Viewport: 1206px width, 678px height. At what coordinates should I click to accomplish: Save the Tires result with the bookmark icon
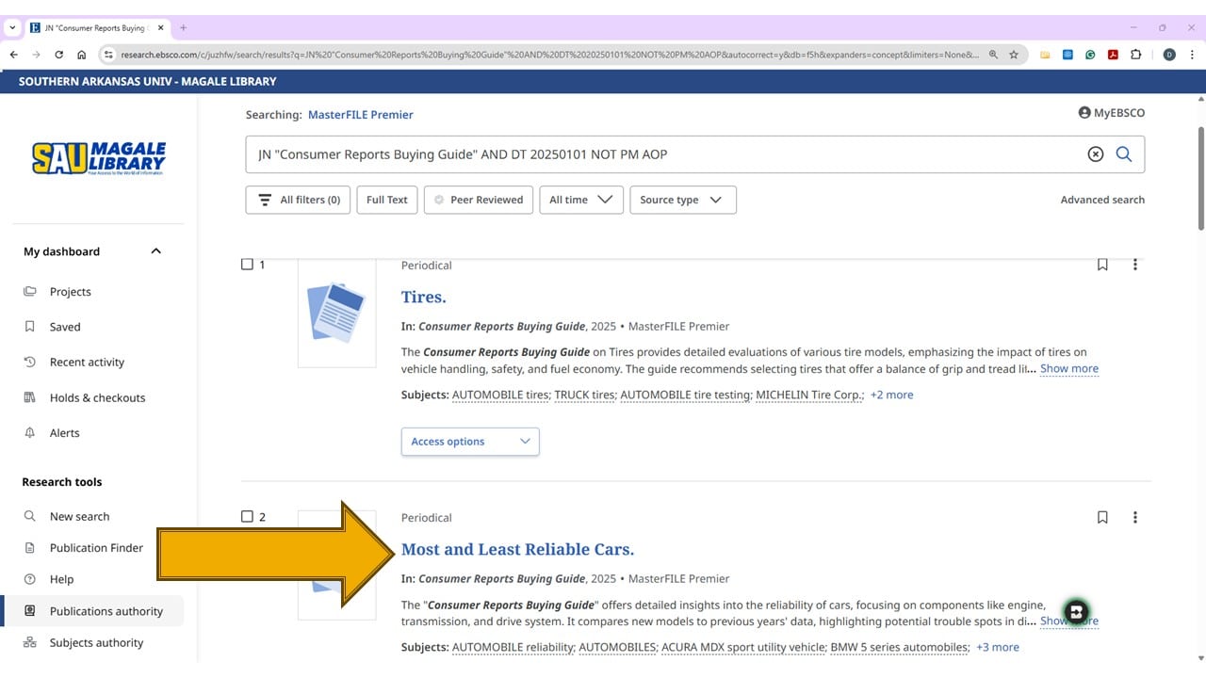click(x=1102, y=265)
